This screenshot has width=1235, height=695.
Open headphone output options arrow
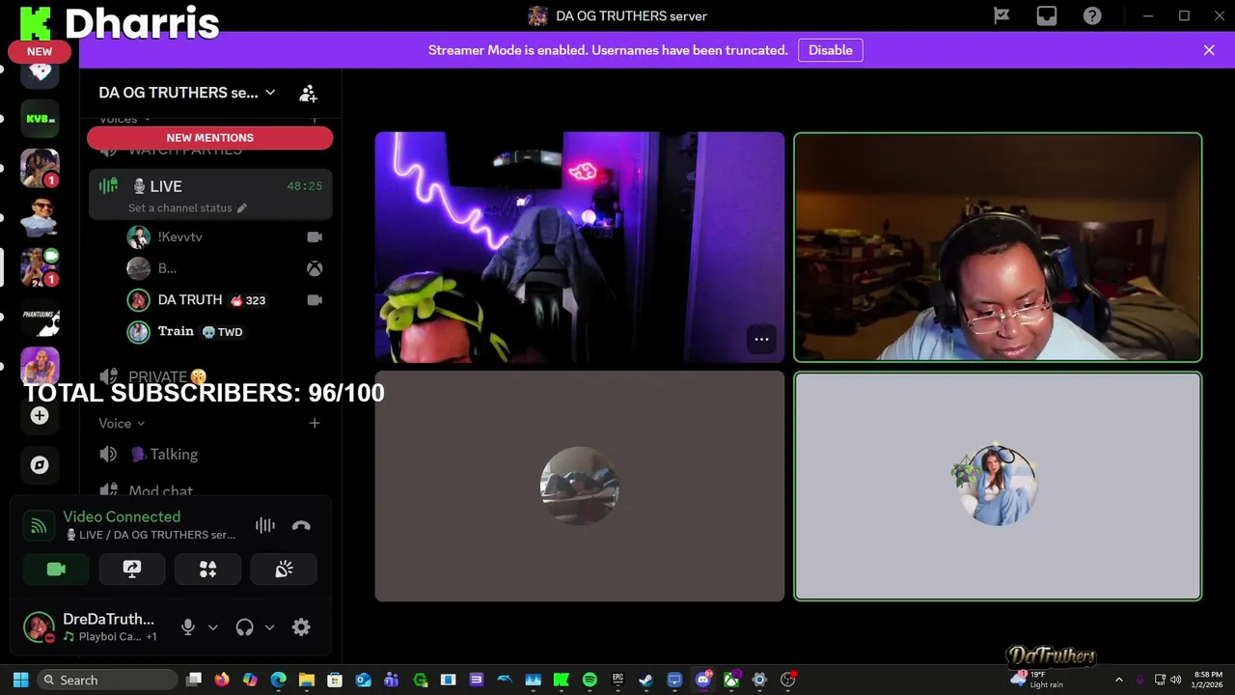click(269, 627)
